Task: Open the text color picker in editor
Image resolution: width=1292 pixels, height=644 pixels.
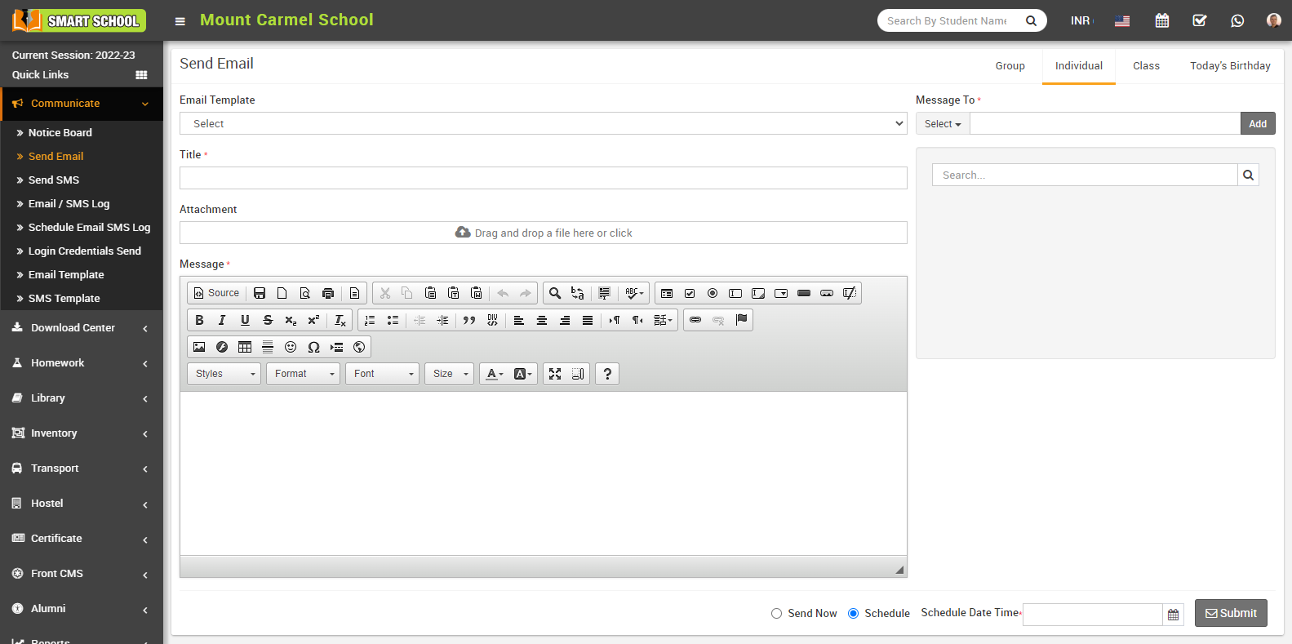Action: pos(495,374)
